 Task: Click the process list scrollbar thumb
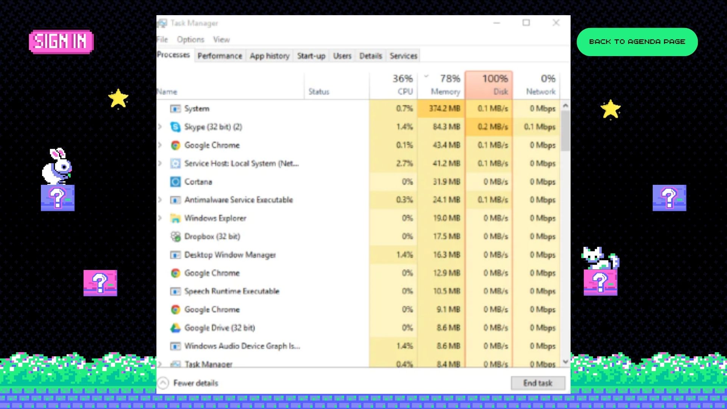pyautogui.click(x=565, y=131)
